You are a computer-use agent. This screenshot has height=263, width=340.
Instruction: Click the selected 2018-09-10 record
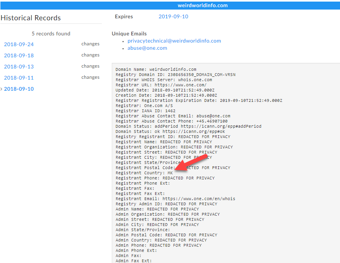19,89
